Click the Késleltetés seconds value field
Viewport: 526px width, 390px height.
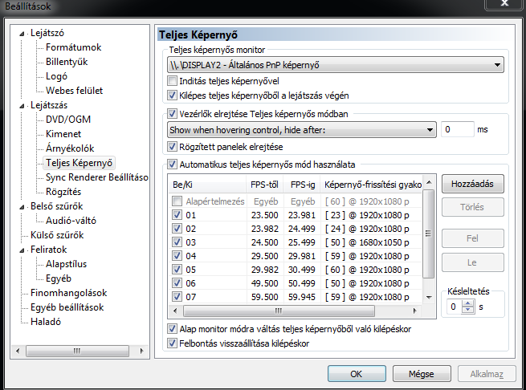pos(455,307)
